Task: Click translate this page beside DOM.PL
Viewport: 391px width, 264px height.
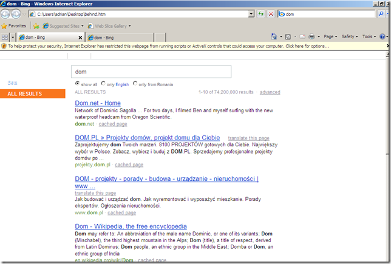Action: point(248,138)
